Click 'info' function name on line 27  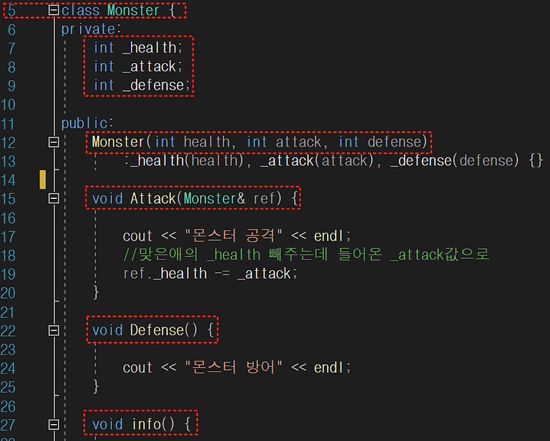point(147,425)
